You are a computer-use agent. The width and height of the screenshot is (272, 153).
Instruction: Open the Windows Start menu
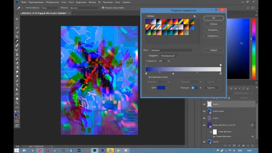[17, 150]
